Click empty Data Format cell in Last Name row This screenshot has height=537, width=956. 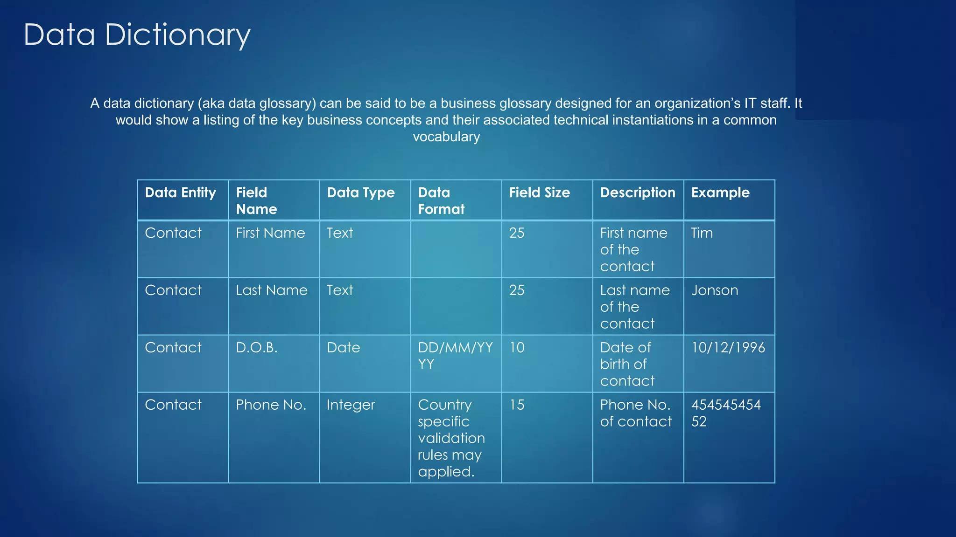click(x=456, y=307)
